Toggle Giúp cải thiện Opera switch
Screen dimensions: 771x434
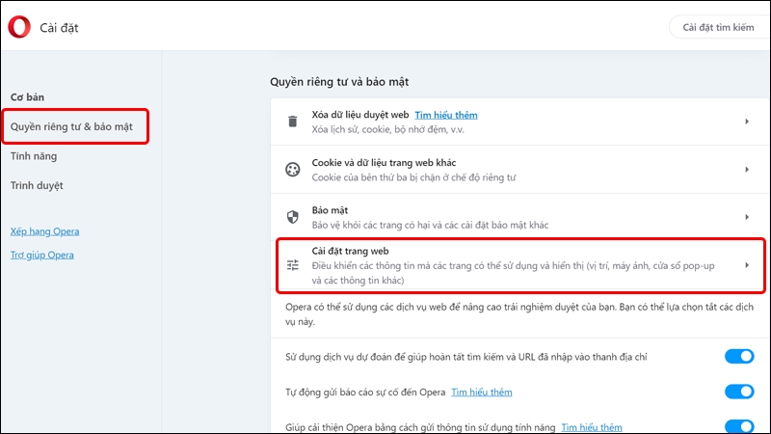tap(739, 426)
